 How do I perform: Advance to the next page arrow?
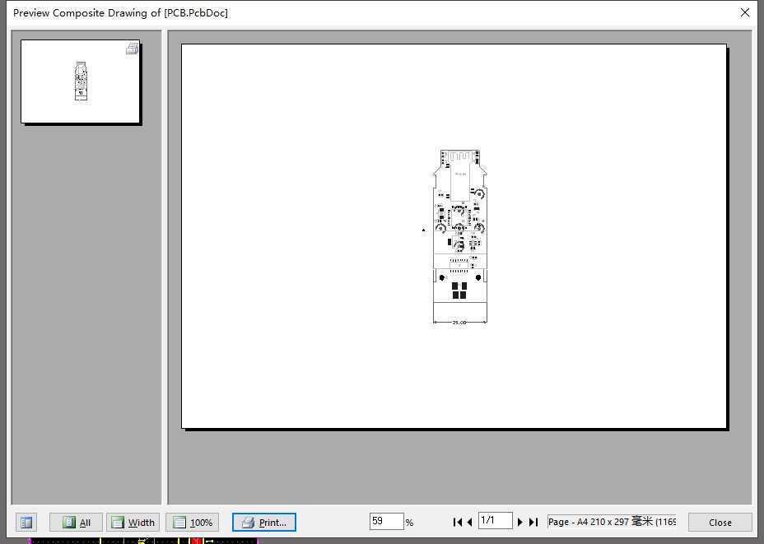519,522
